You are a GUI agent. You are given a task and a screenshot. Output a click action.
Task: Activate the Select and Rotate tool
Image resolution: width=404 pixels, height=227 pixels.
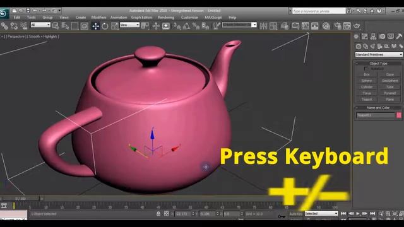(105, 26)
